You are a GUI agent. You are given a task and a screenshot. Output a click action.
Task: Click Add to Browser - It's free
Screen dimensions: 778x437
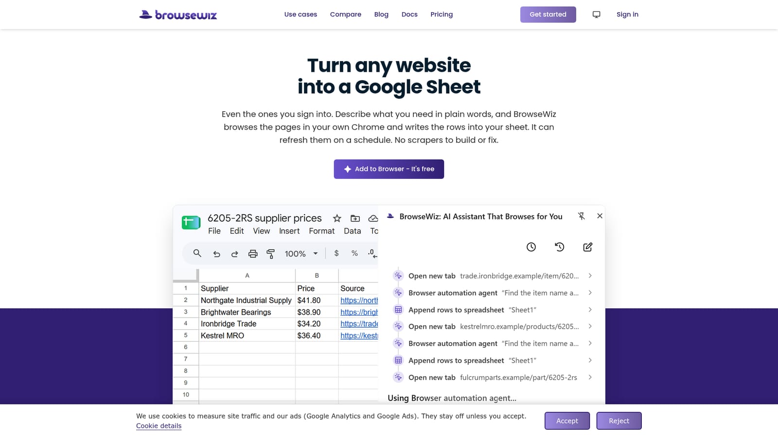point(389,169)
